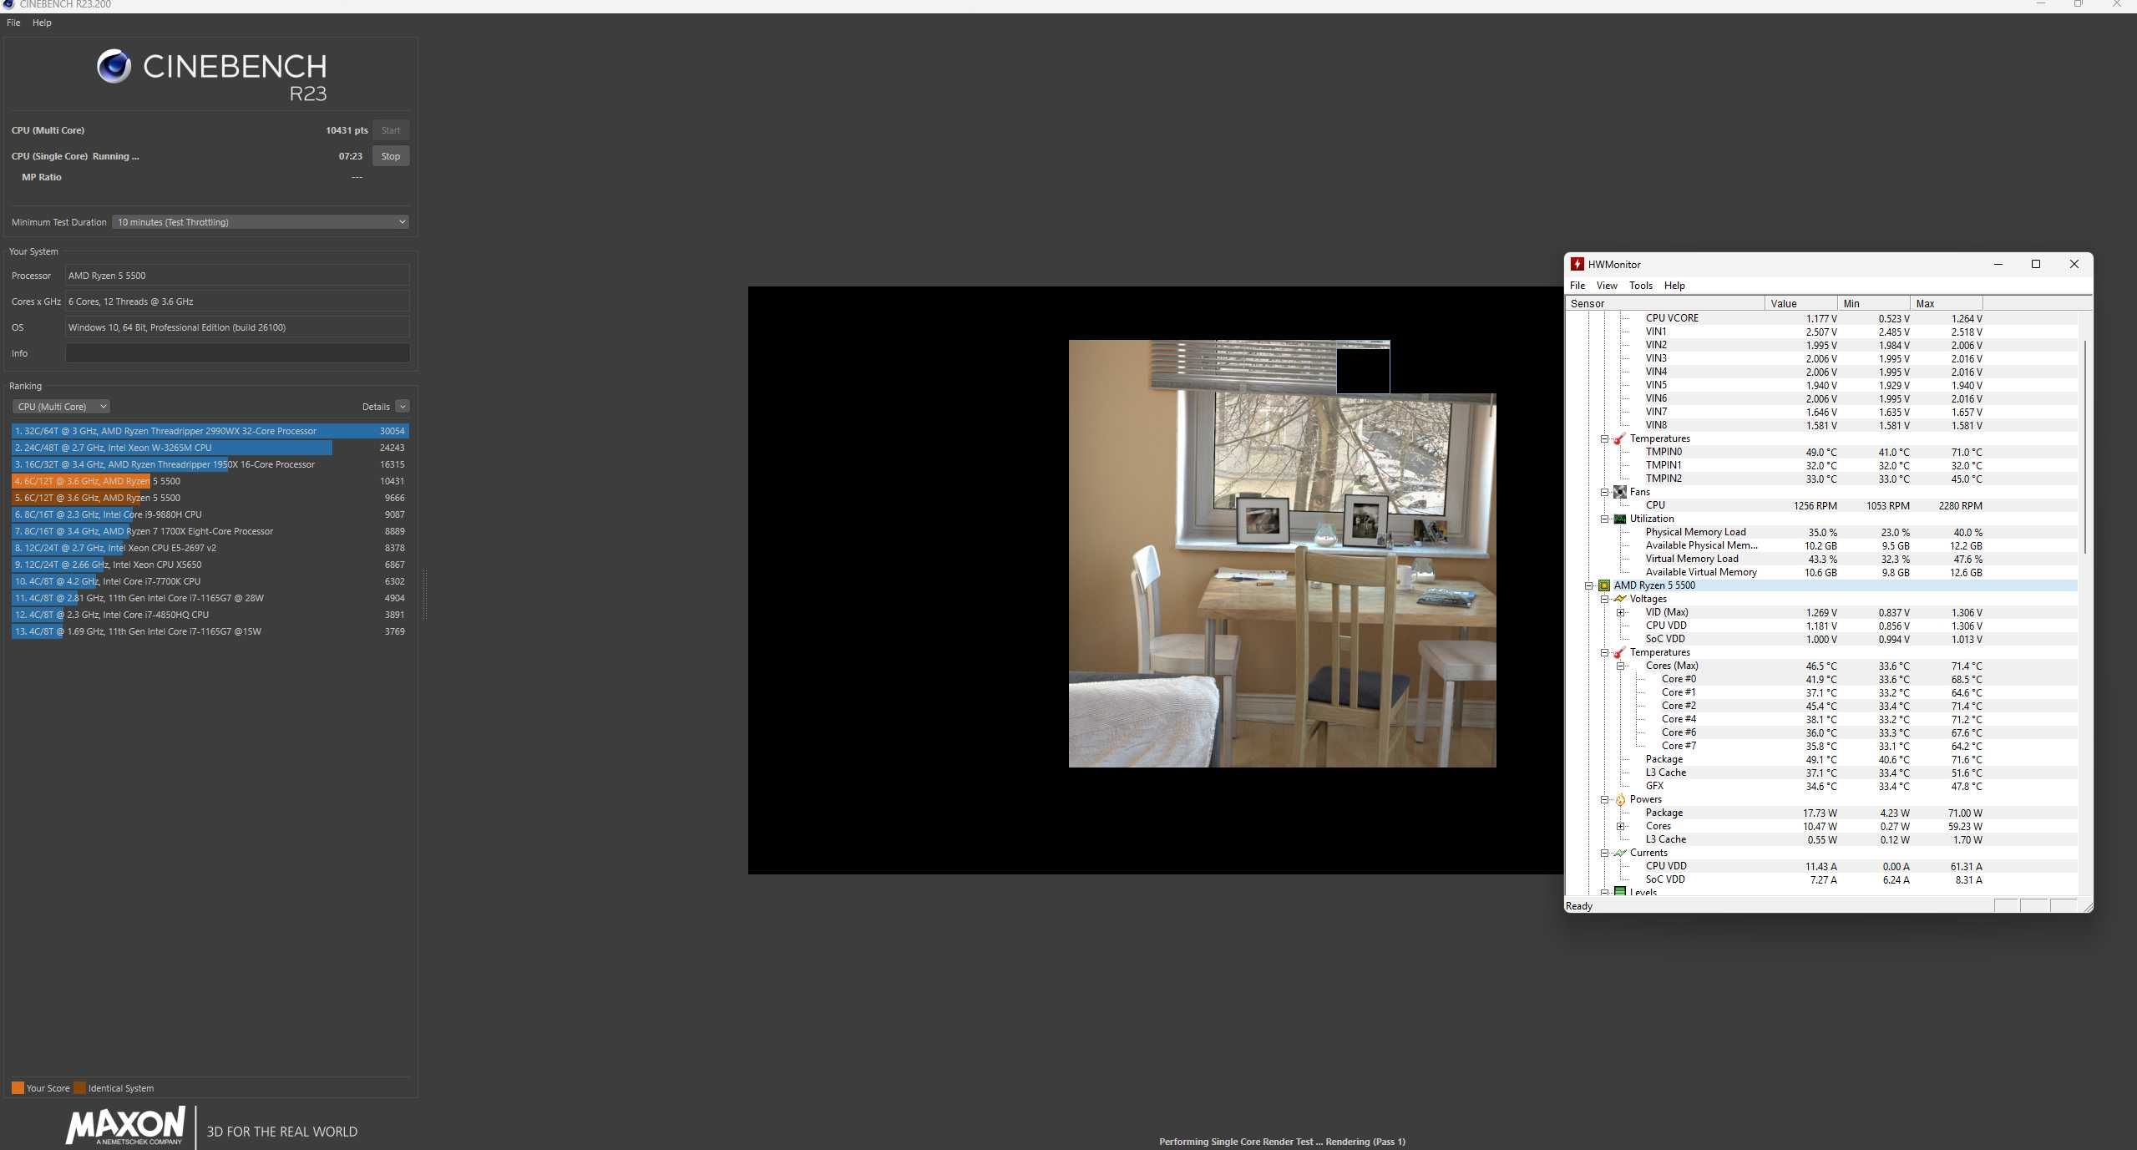
Task: Collapse the Powers tree node
Action: click(1604, 799)
